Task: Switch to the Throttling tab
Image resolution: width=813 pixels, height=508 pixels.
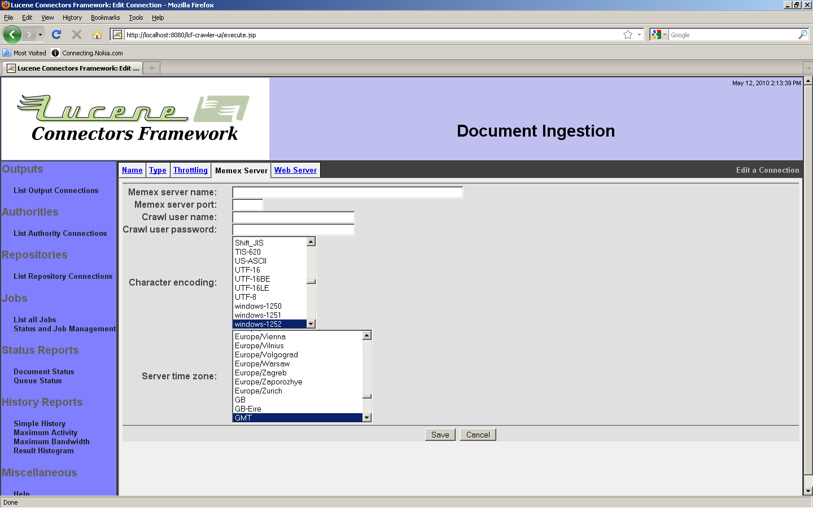Action: [190, 170]
